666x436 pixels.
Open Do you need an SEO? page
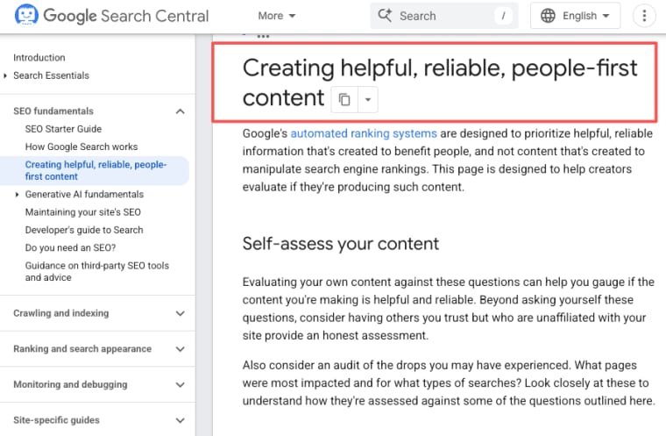tap(70, 248)
